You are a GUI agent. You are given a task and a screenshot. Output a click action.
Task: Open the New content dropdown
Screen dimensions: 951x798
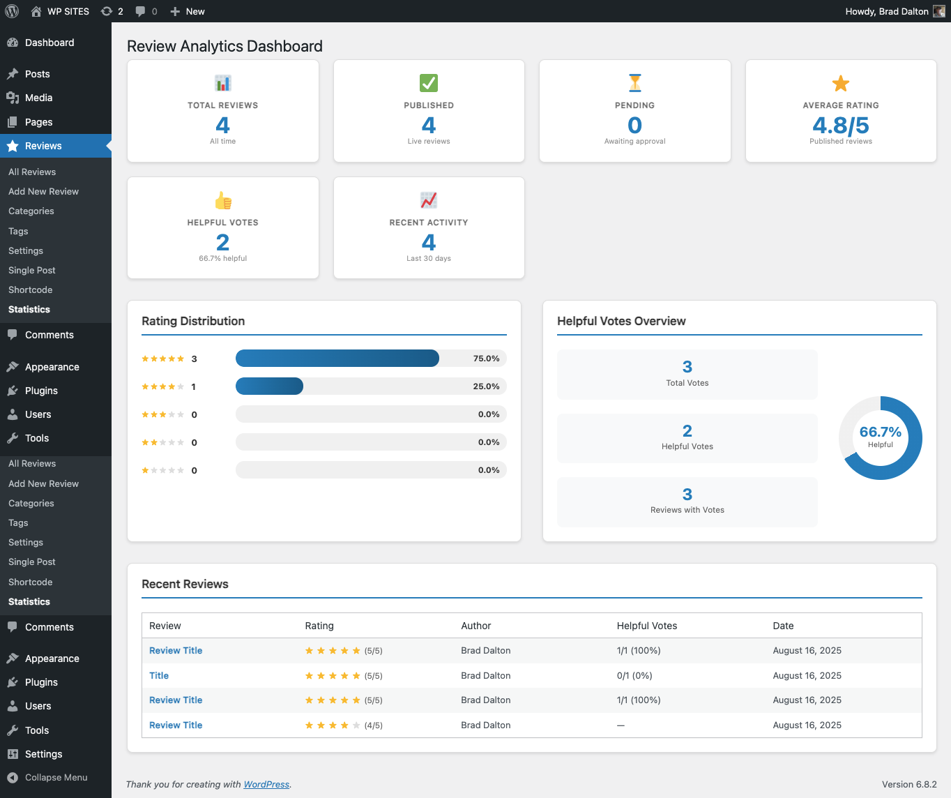188,11
